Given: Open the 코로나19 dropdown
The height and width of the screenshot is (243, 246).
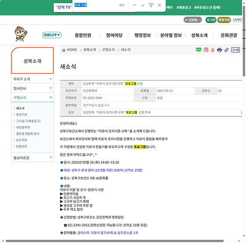Looking at the screenshot, I should click(x=52, y=35).
